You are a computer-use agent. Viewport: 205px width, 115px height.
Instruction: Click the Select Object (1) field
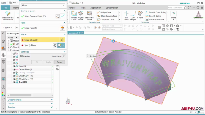pos(40,40)
